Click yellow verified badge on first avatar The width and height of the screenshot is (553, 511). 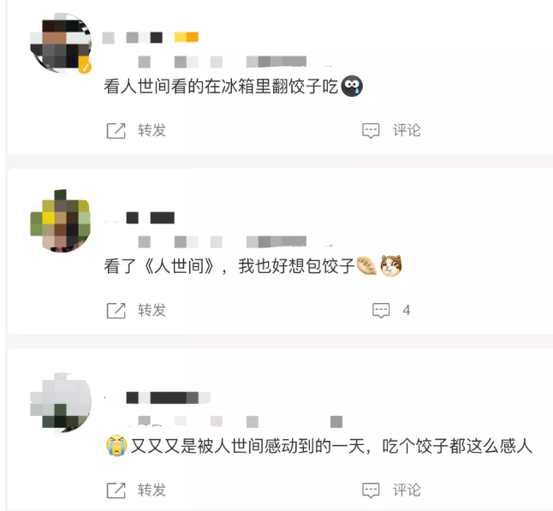pos(85,67)
